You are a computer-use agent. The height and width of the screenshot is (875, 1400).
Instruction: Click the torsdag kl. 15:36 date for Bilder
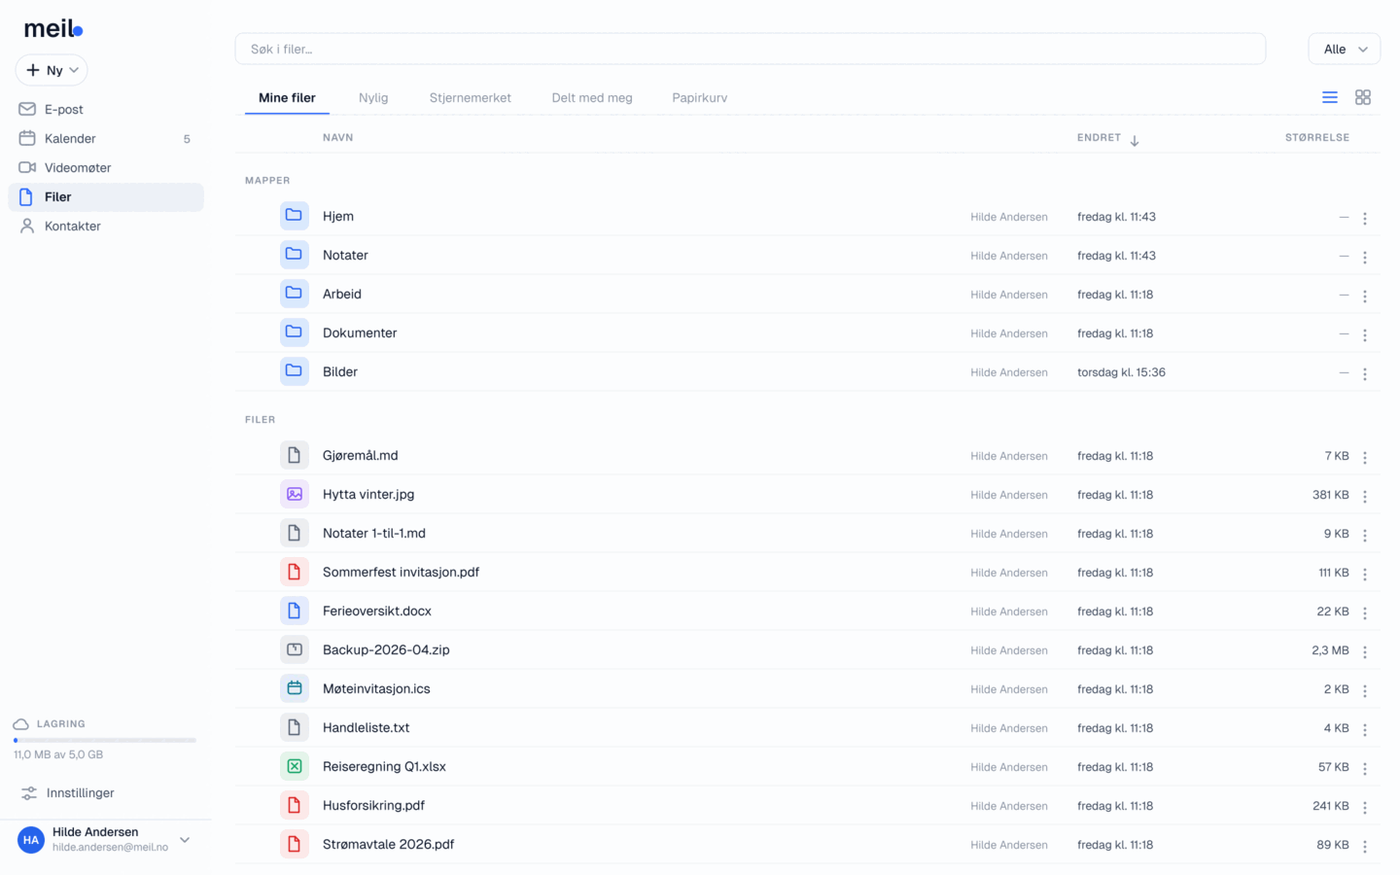1121,372
